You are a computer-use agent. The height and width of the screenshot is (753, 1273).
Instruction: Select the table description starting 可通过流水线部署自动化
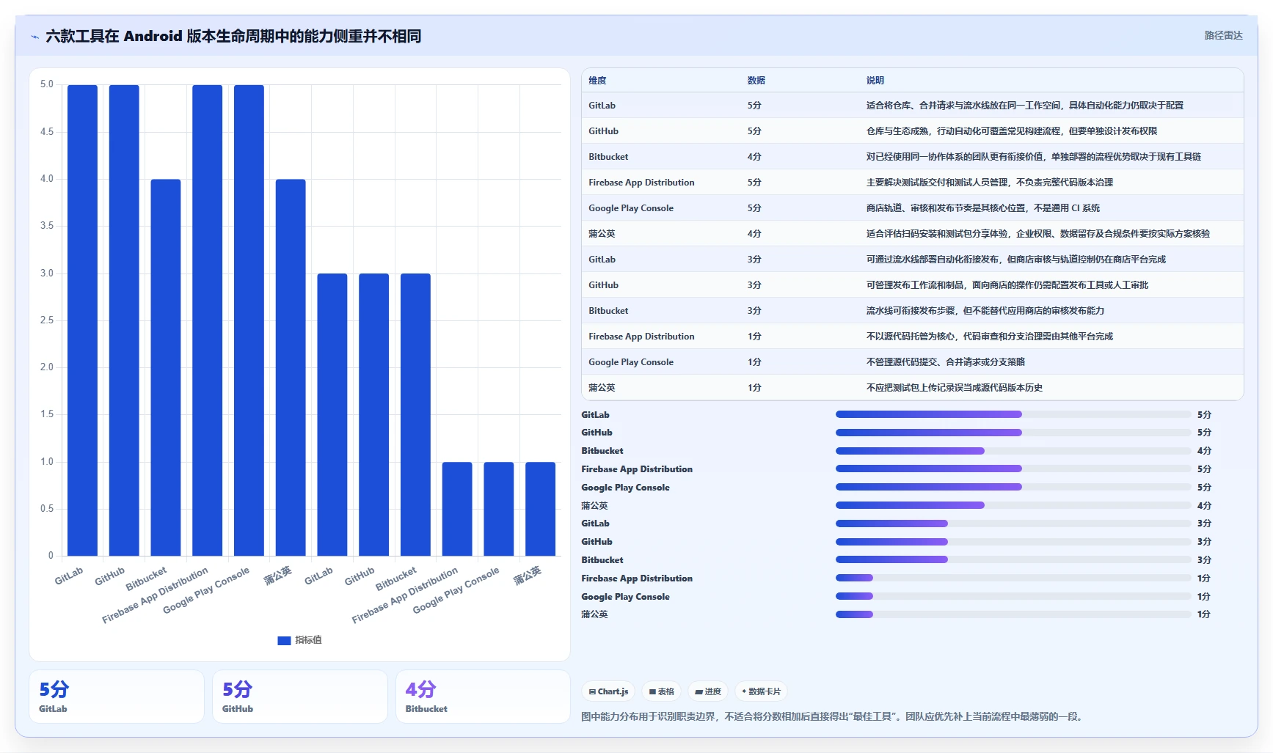pos(1015,260)
